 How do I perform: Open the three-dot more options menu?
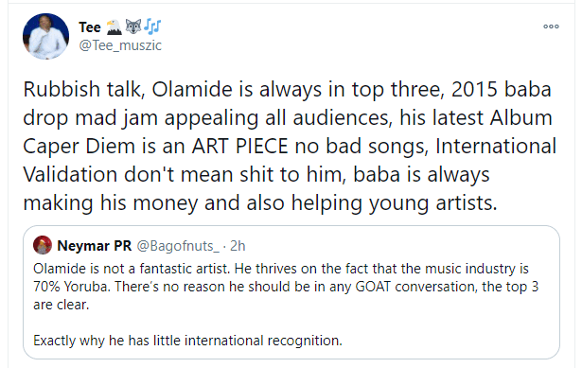click(551, 26)
